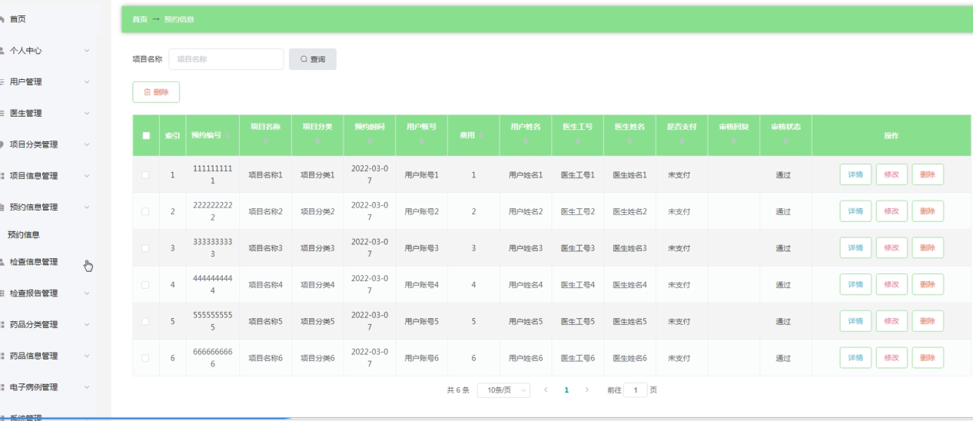The width and height of the screenshot is (973, 421).
Task: Click 删除 for 项目名称1 row
Action: tap(928, 174)
